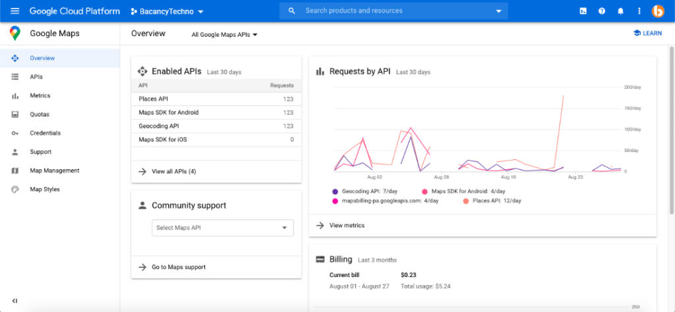Click the Requests column header
Screen dimensions: 675x312
click(282, 86)
